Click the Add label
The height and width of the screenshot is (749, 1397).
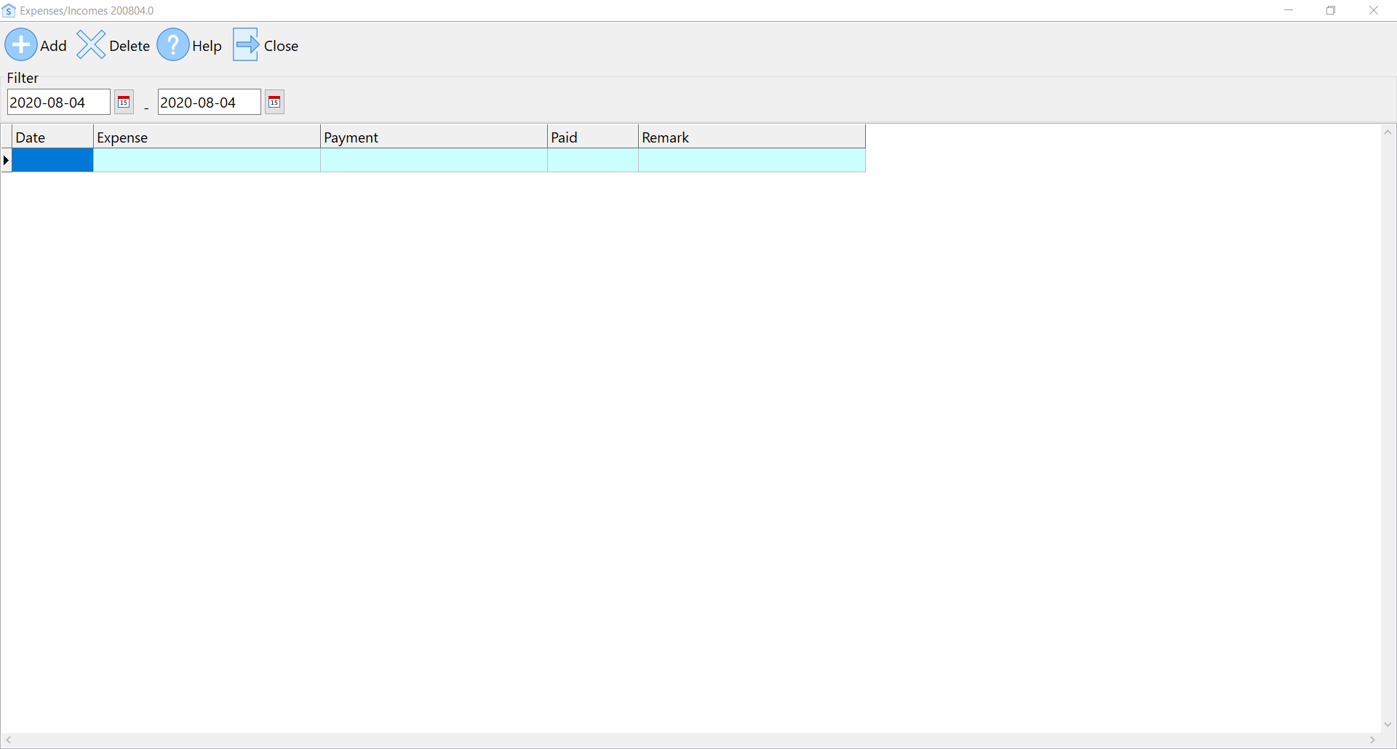(53, 46)
